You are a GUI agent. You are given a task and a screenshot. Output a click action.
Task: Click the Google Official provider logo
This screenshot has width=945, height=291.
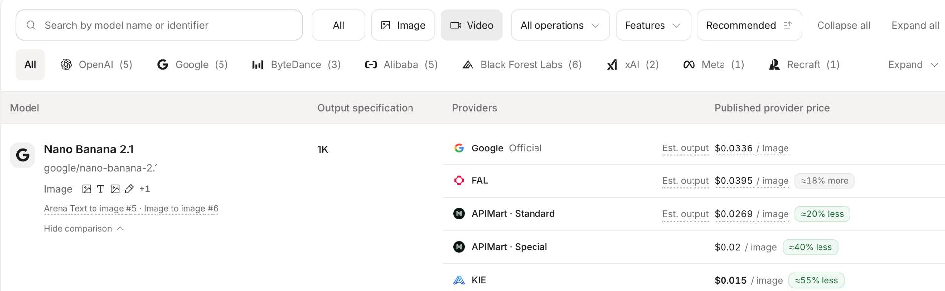[459, 148]
